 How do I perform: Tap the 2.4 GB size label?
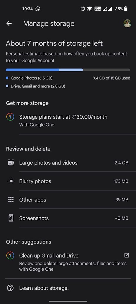point(121,163)
